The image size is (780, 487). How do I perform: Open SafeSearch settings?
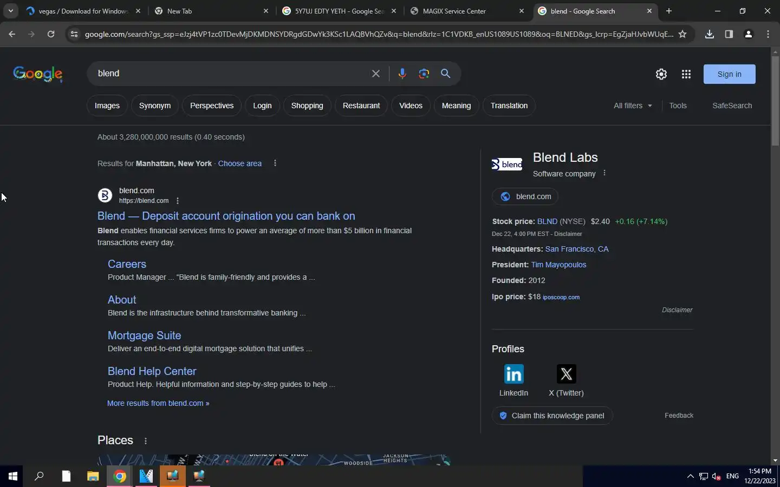click(732, 106)
